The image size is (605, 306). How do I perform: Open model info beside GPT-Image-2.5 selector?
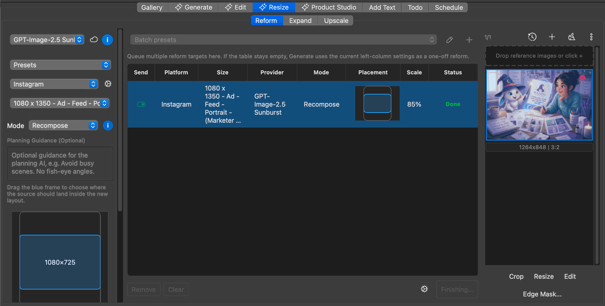107,40
